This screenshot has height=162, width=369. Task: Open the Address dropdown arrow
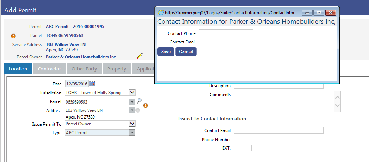(132, 110)
